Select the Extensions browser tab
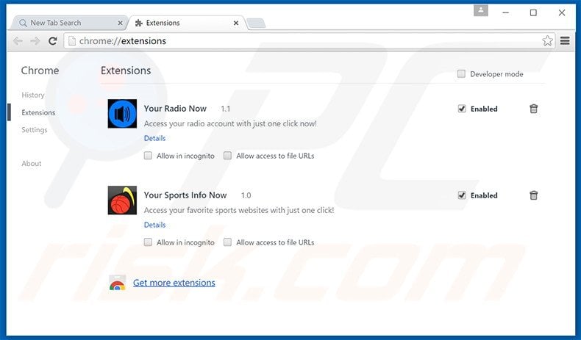 click(x=187, y=23)
